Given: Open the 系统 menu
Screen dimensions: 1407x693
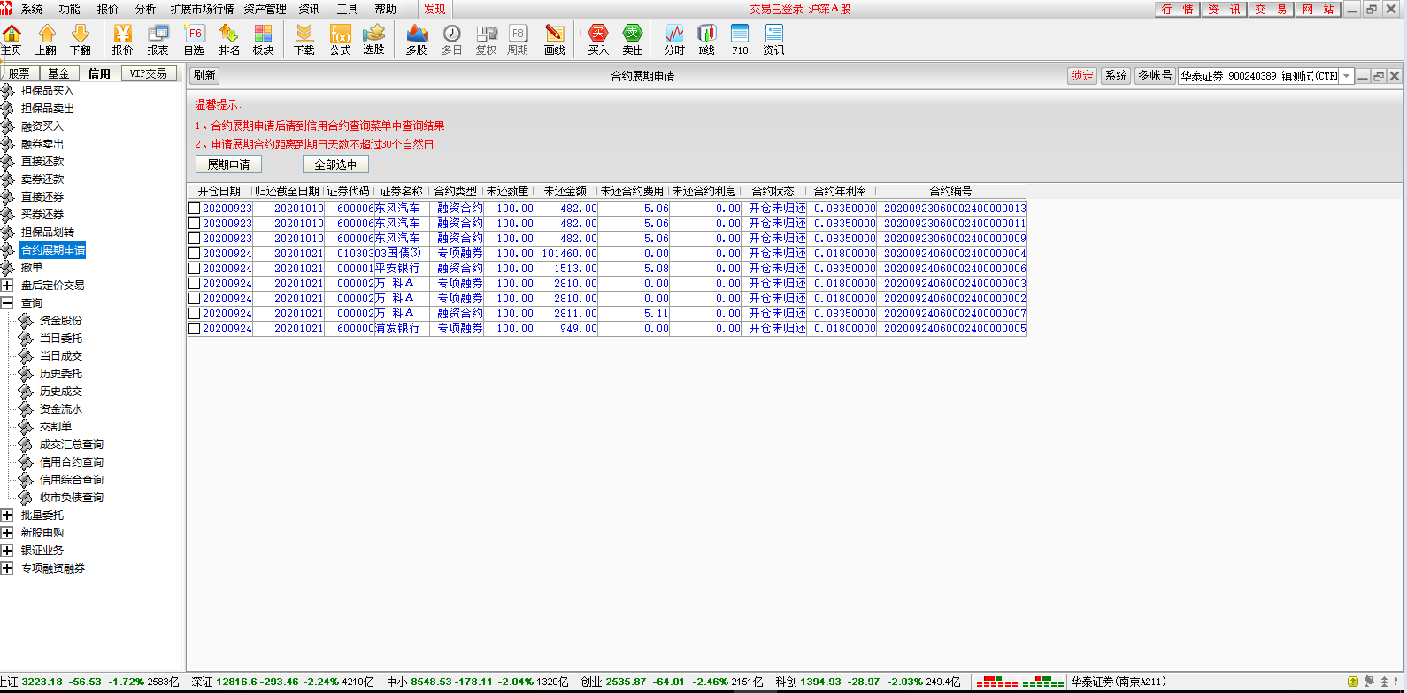Looking at the screenshot, I should click(32, 9).
